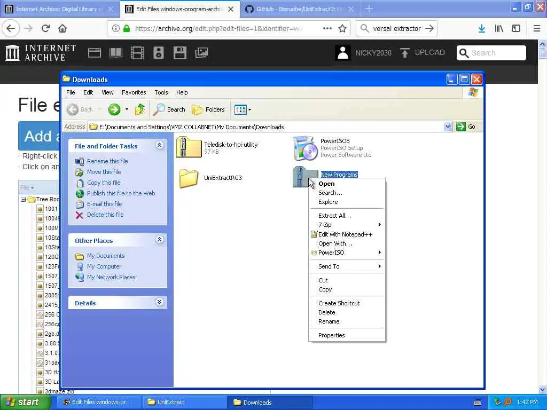The width and height of the screenshot is (547, 410).
Task: Select the Teledisk-to-hpi-utility zip file
Action: (217, 147)
